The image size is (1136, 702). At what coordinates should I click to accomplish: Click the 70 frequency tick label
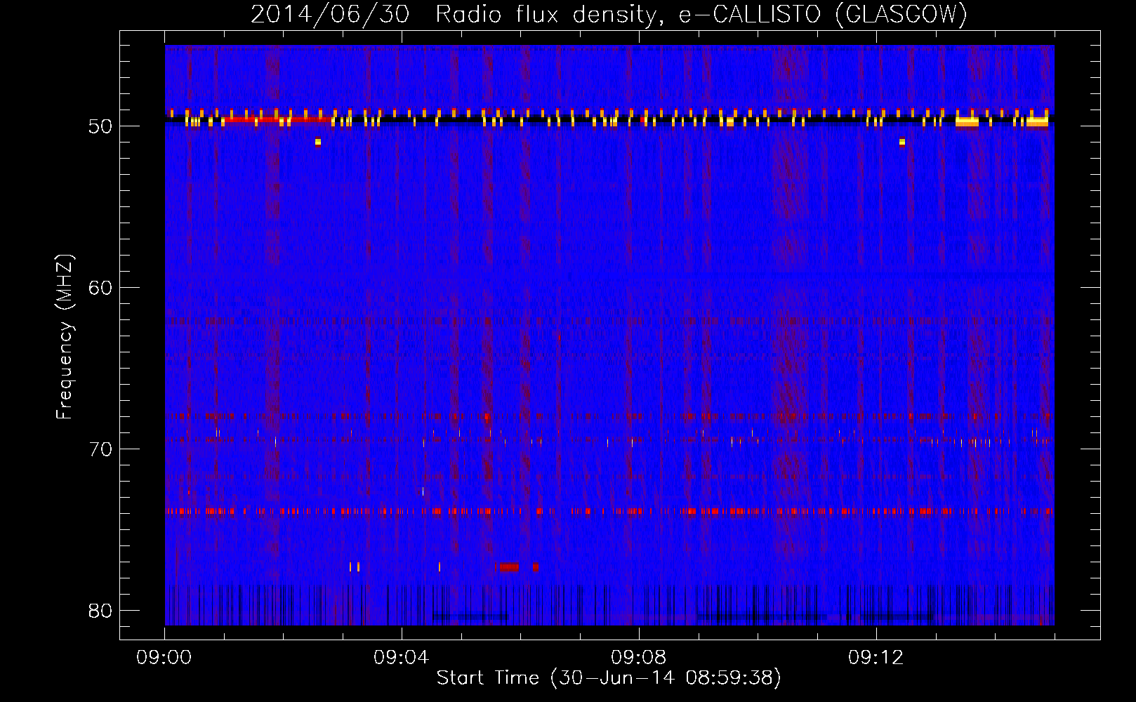pos(101,449)
